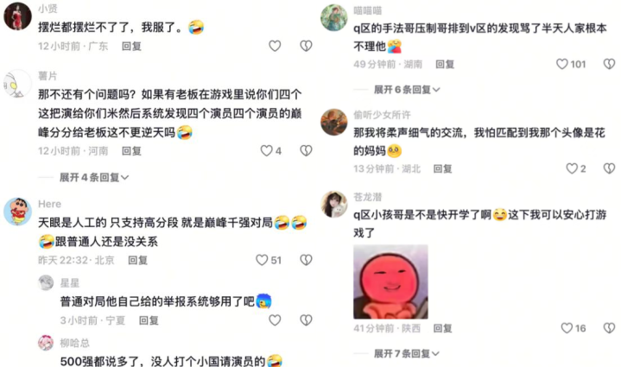The height and width of the screenshot is (367, 621).
Task: Dislike the comment posted from 河南
Action: tap(306, 150)
